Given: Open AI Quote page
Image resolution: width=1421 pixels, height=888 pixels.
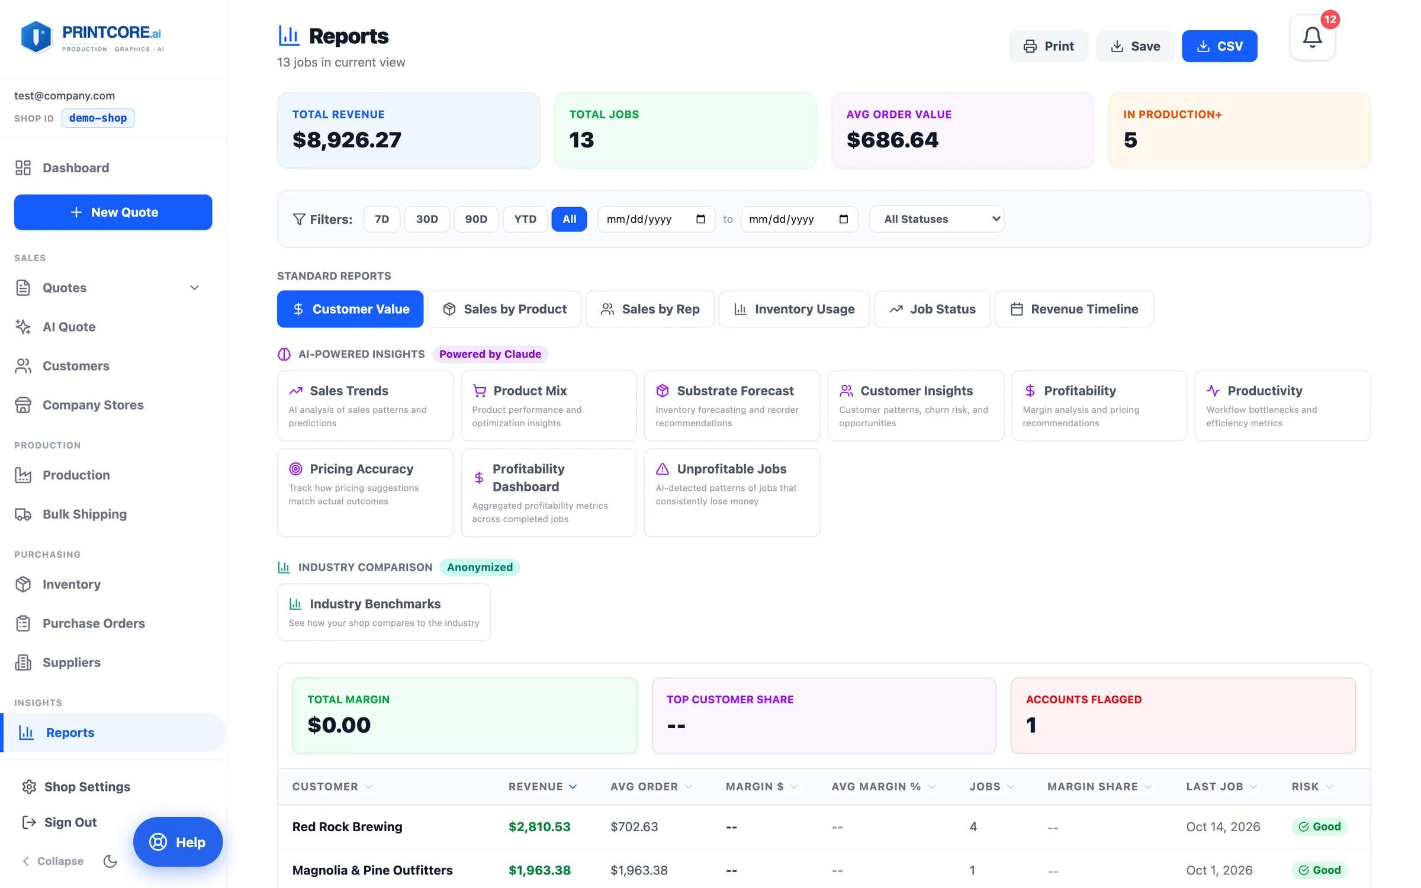Looking at the screenshot, I should point(112,327).
